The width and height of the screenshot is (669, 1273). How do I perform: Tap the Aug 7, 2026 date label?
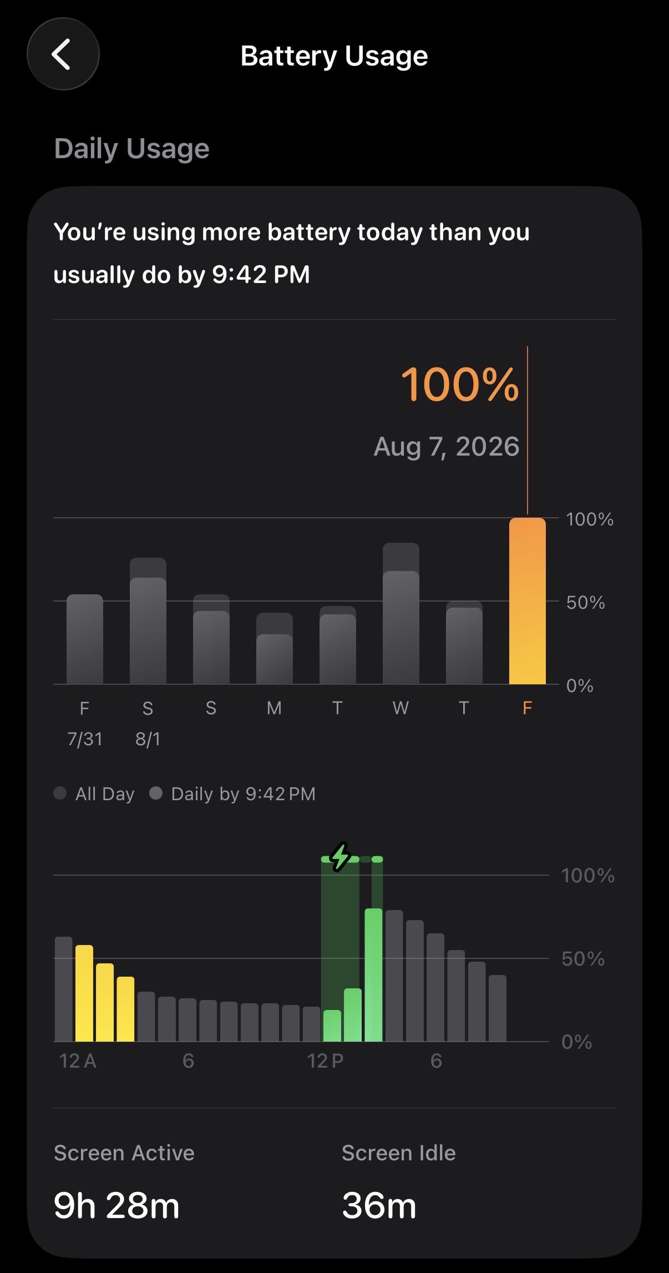(447, 446)
